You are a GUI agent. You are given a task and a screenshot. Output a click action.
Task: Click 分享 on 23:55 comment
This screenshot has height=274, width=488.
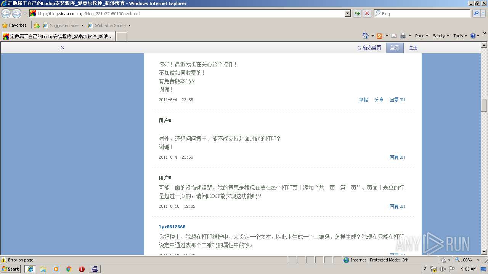[x=379, y=100]
